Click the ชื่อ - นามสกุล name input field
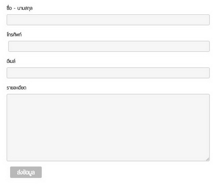 (x=108, y=20)
